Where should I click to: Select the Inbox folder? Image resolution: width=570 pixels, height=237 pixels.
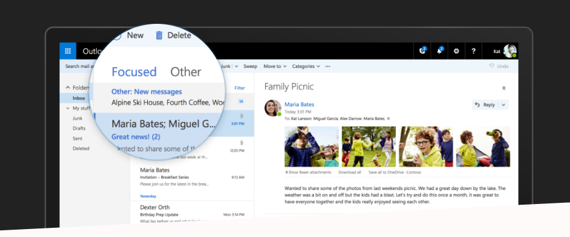pyautogui.click(x=79, y=98)
